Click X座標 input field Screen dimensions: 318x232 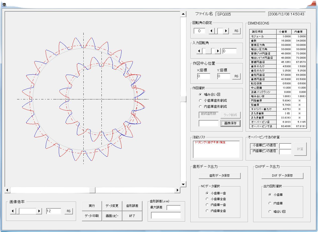click(204, 76)
